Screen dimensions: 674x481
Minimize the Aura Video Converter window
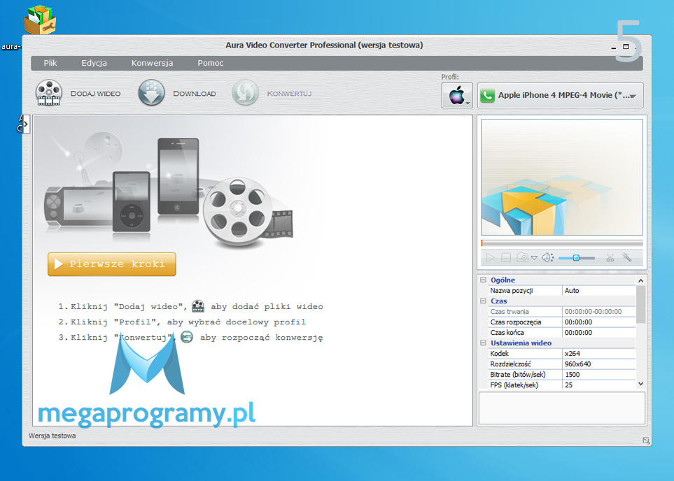[613, 47]
